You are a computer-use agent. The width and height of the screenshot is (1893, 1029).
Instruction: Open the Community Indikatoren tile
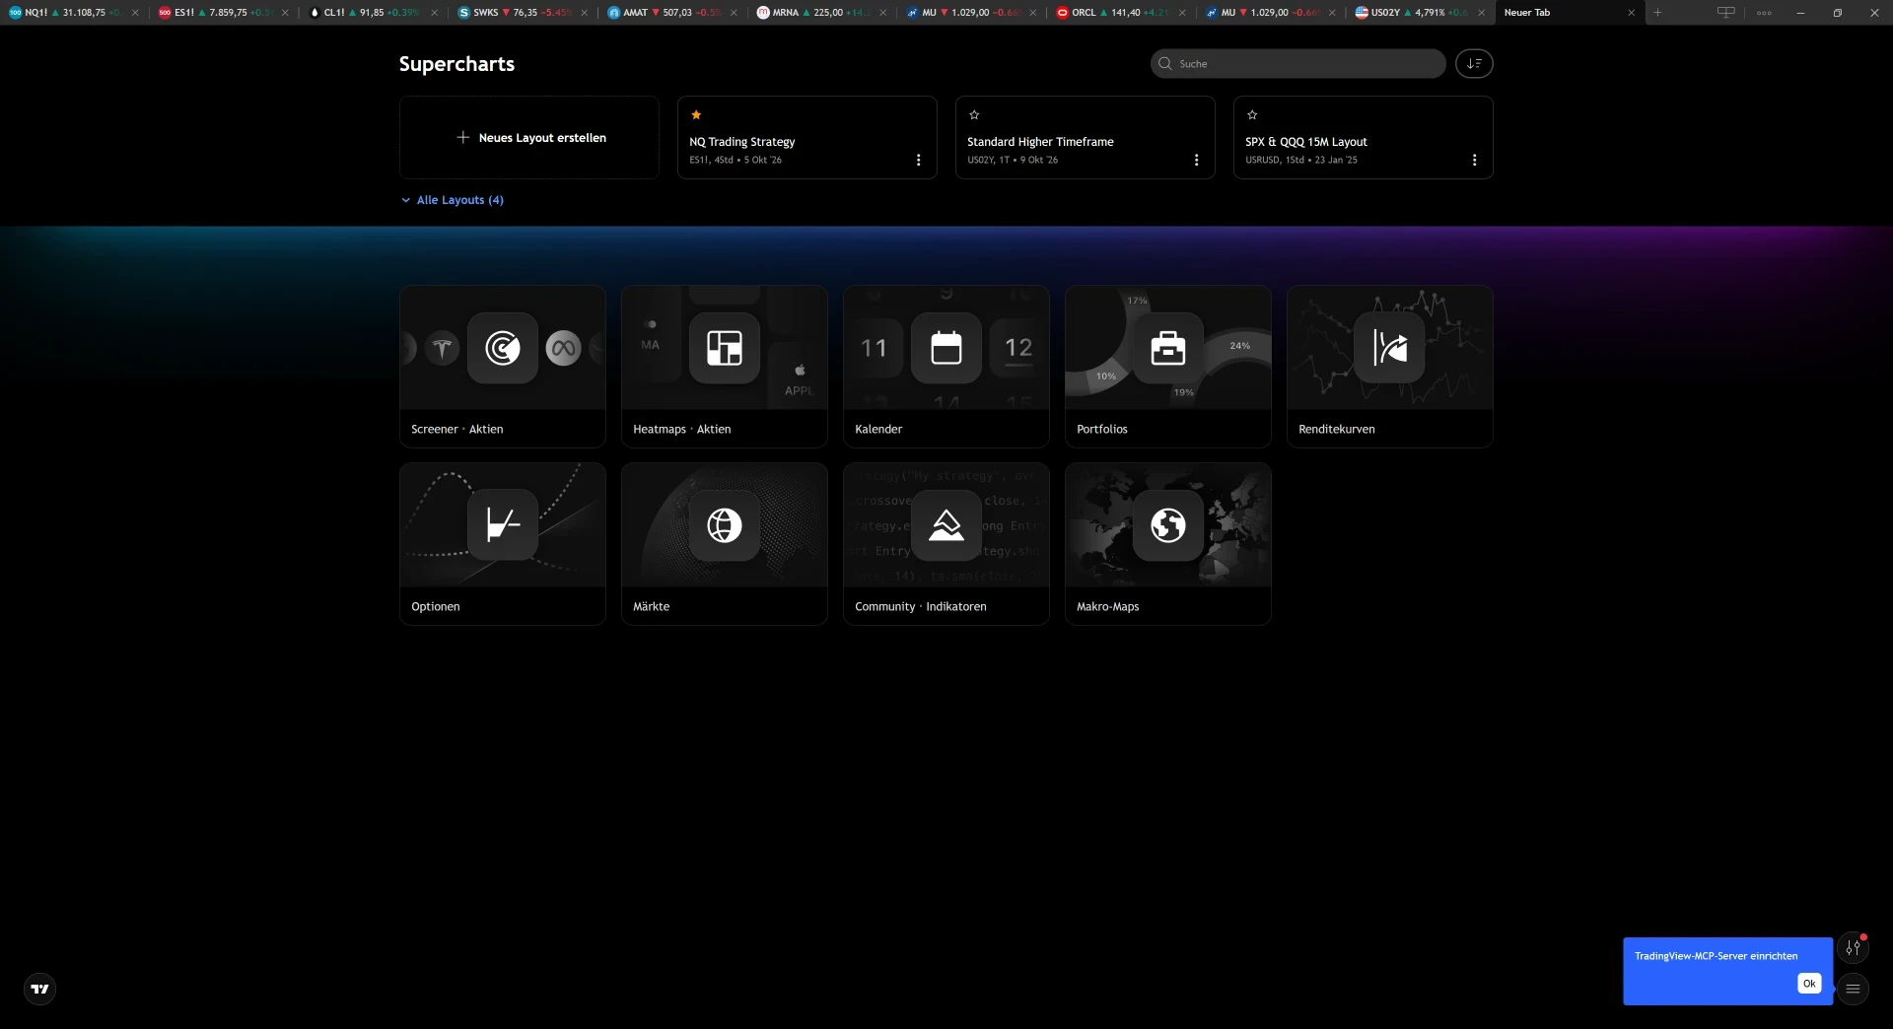[x=946, y=544]
